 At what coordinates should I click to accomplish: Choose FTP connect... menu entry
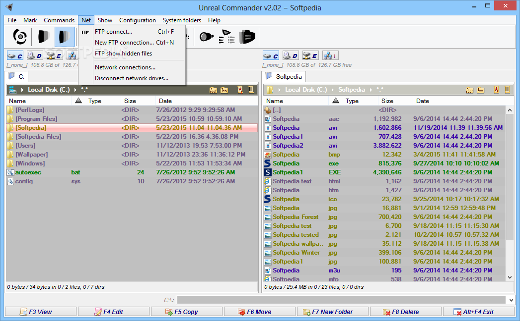[132, 32]
